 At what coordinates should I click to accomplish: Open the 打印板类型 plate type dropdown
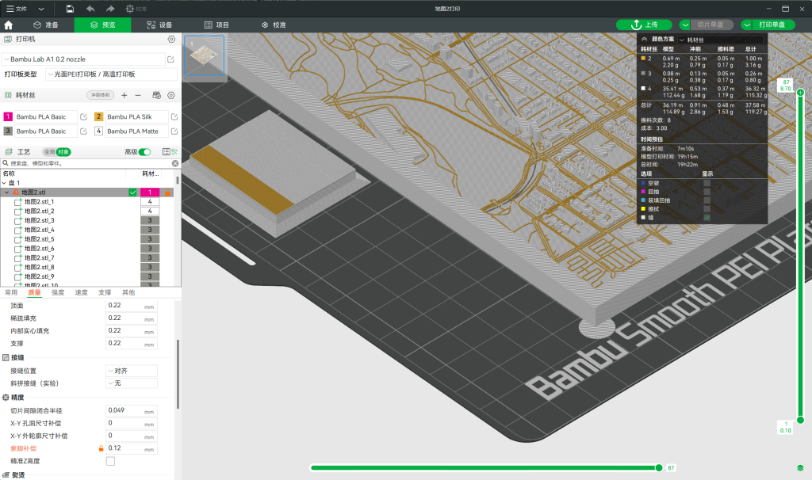109,74
